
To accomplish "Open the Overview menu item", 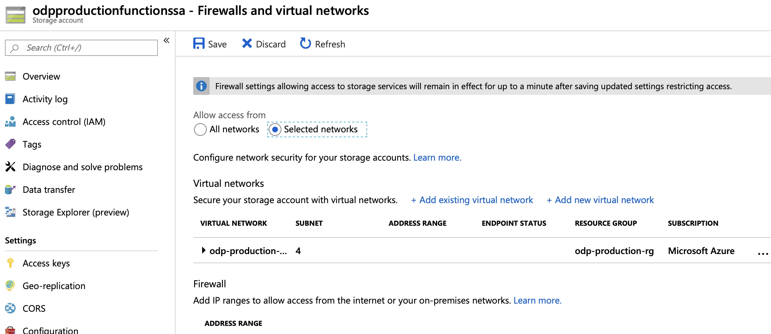I will point(41,76).
